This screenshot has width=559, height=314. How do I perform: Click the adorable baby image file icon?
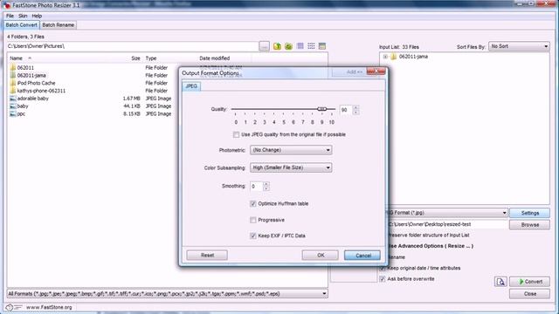coord(13,99)
